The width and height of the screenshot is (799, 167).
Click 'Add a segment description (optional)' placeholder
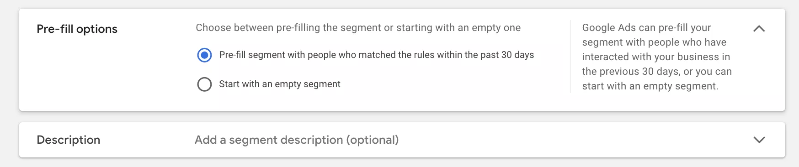coord(297,140)
